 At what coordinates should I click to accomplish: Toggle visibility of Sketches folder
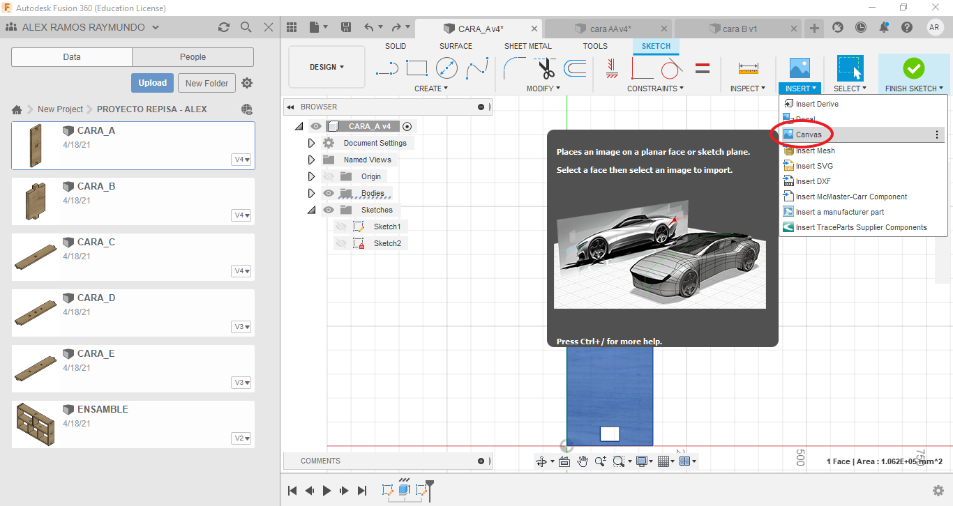tap(328, 210)
